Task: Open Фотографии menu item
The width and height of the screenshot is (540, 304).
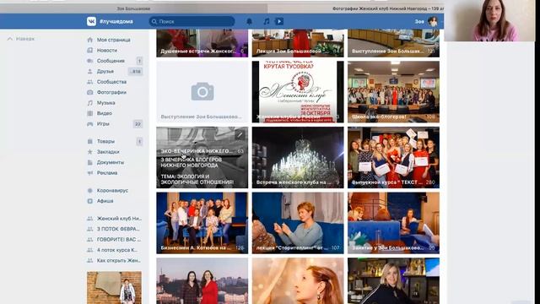Action: pos(111,92)
